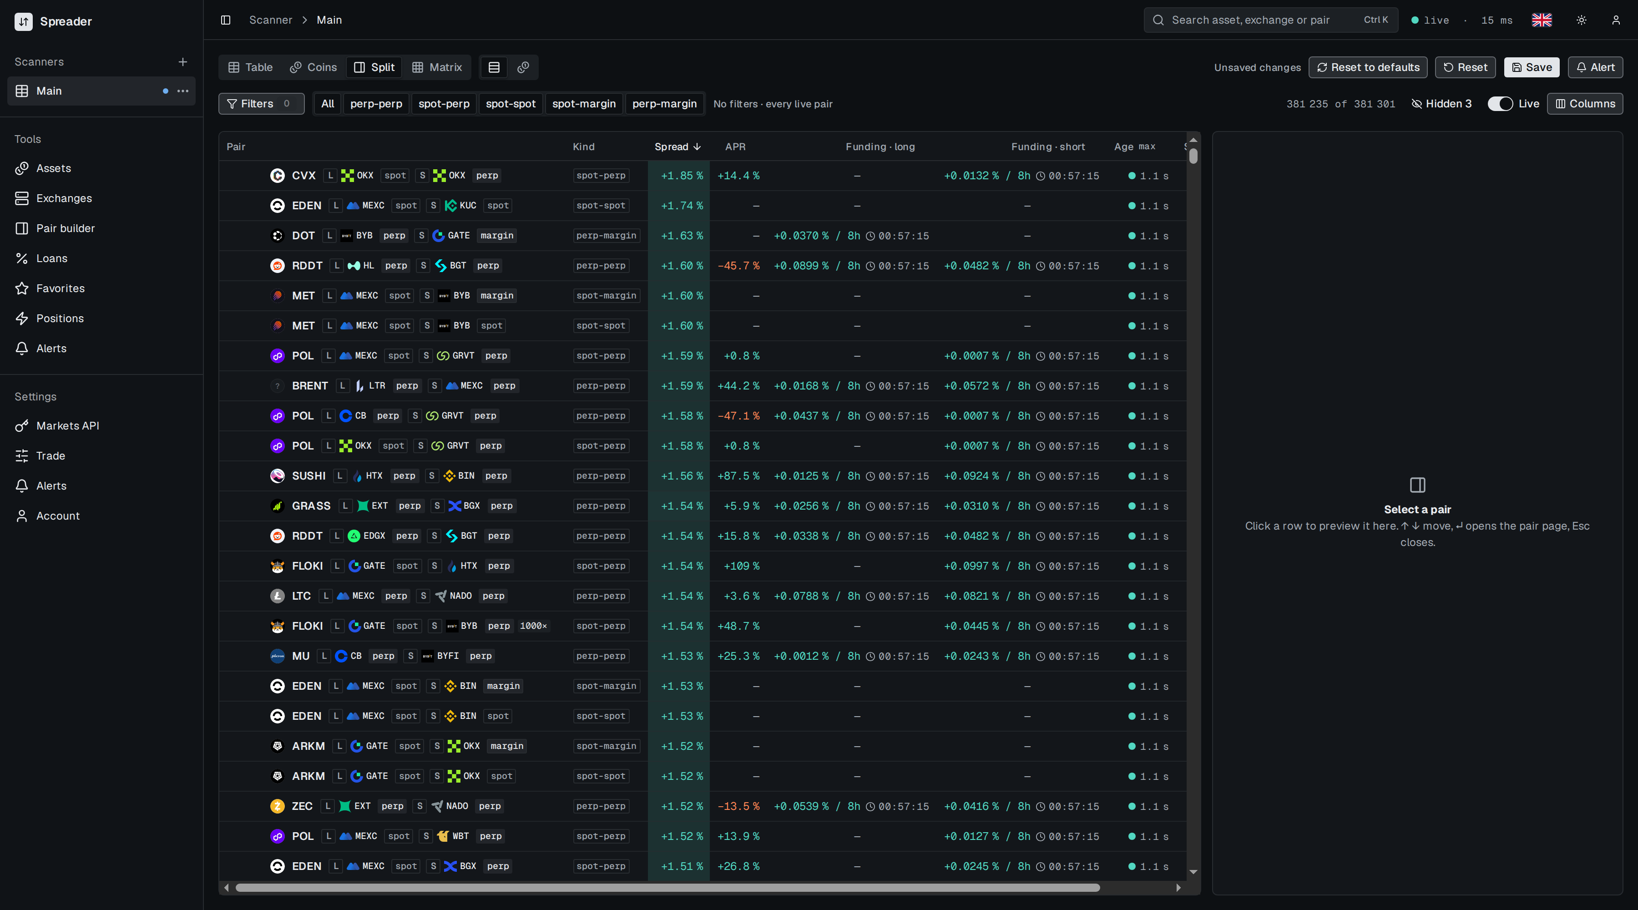The image size is (1638, 910).
Task: Toggle the Live switch
Action: pos(1500,104)
